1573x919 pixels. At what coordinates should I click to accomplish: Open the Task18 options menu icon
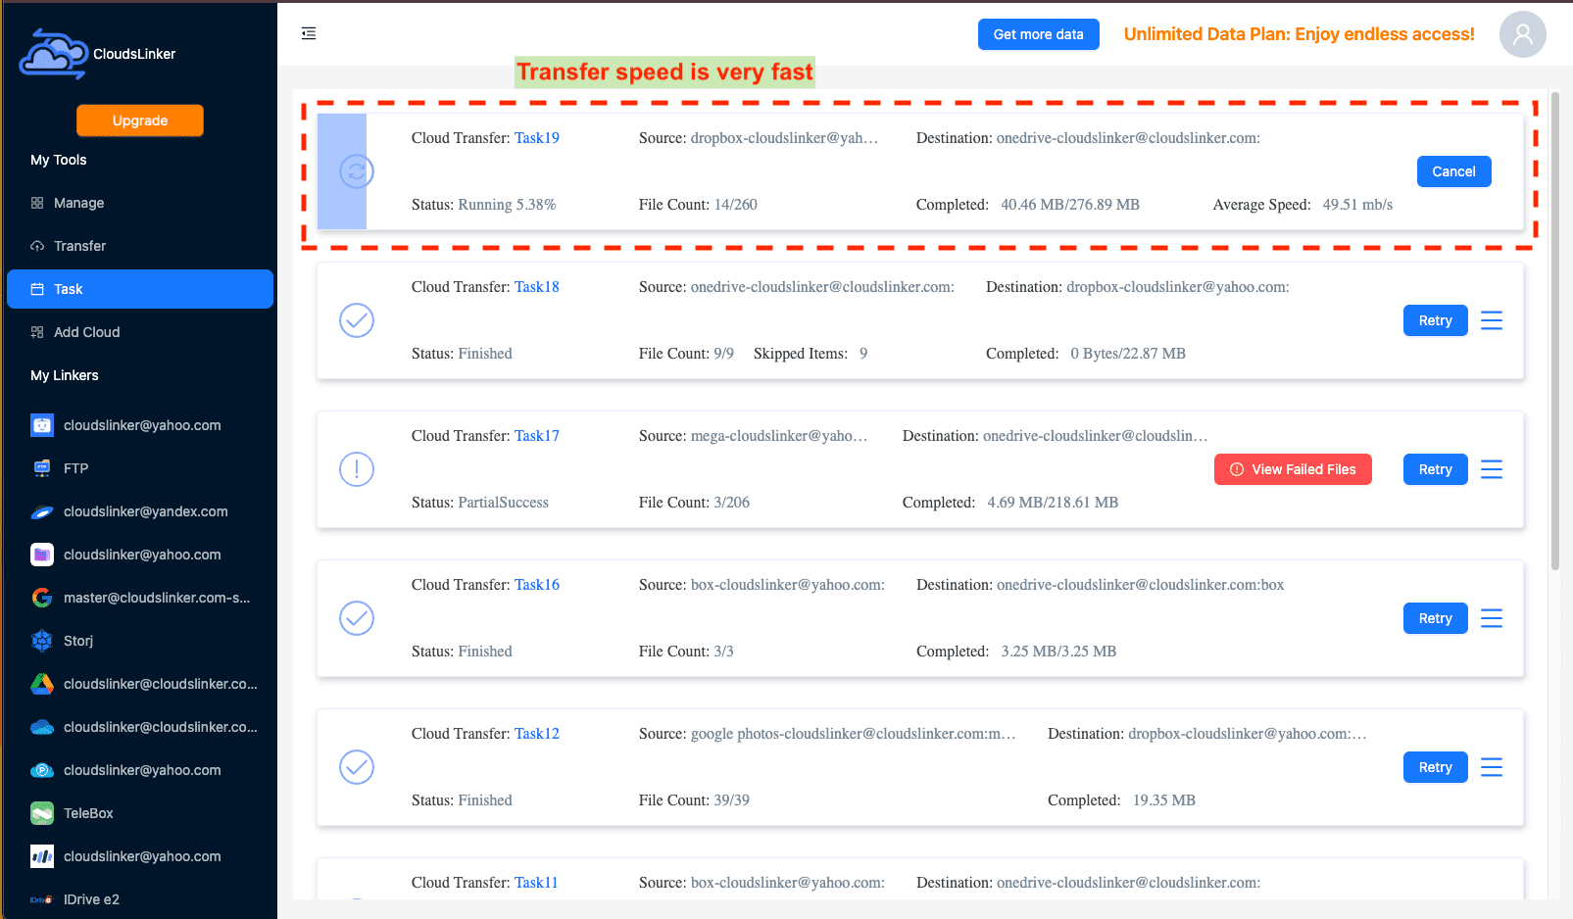pos(1492,320)
